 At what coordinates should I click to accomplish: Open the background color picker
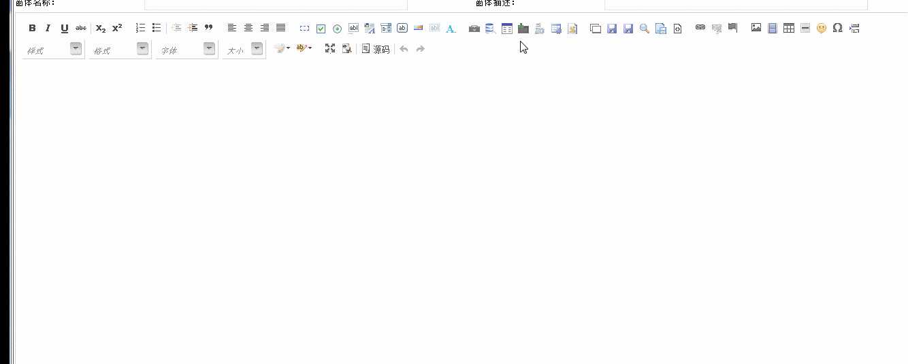[x=304, y=49]
